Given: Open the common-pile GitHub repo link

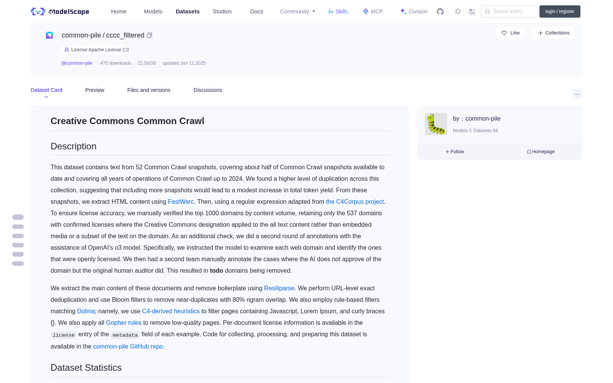Looking at the screenshot, I should click(x=128, y=346).
